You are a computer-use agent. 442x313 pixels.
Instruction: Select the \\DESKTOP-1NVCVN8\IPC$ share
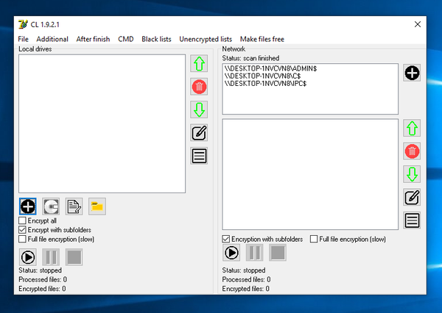[265, 84]
